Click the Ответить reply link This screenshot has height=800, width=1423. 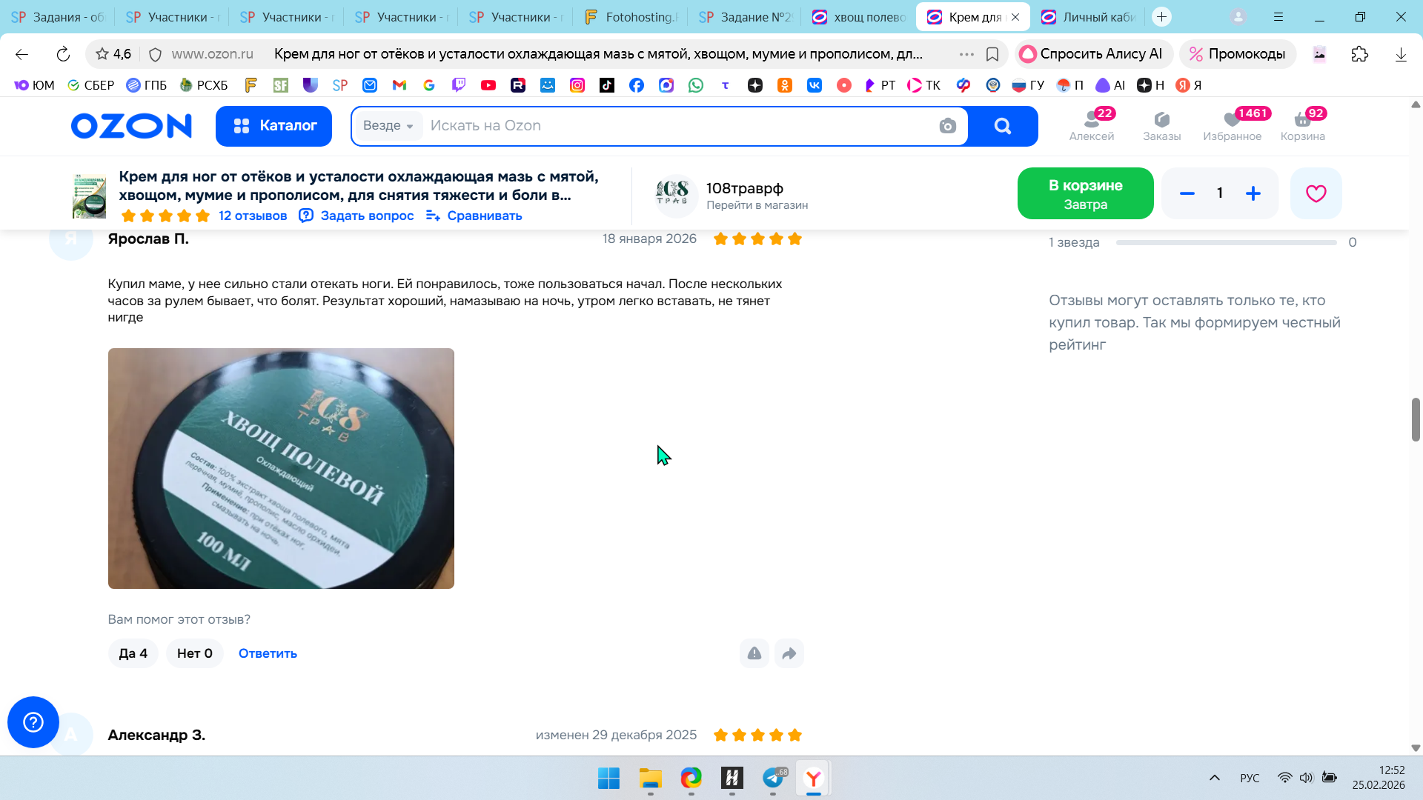268,653
